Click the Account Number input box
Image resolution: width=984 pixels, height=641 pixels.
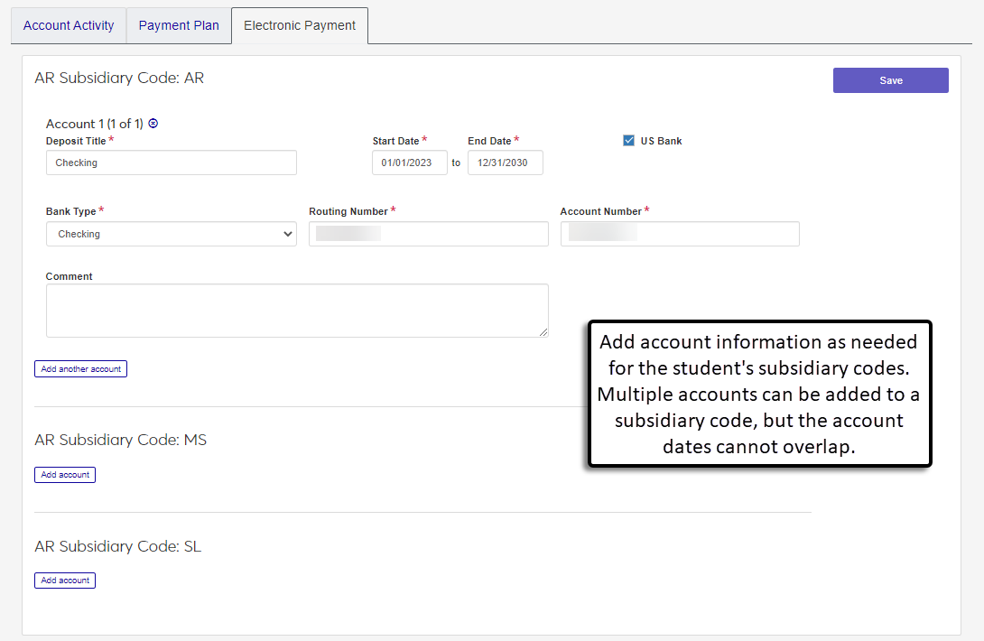(679, 234)
